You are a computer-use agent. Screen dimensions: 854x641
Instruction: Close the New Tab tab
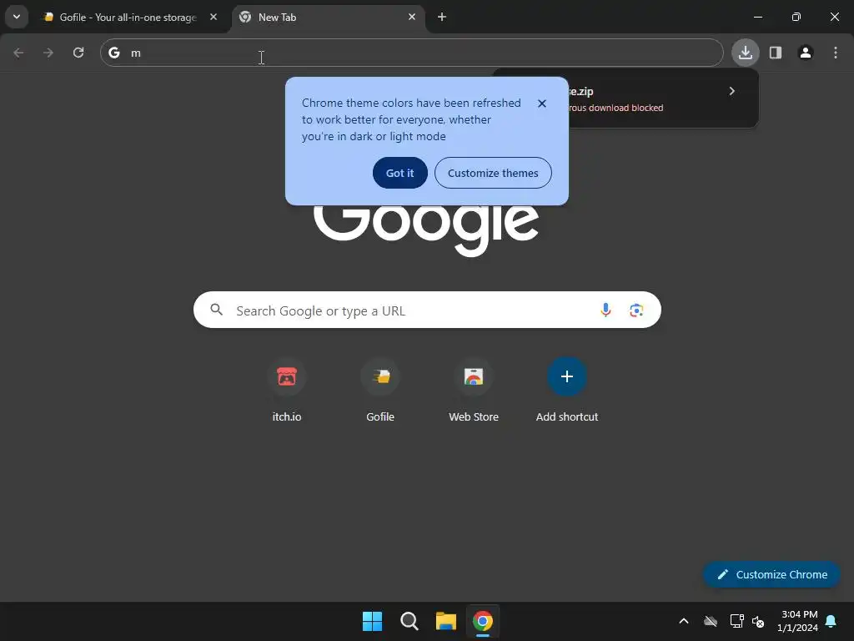[x=412, y=17]
